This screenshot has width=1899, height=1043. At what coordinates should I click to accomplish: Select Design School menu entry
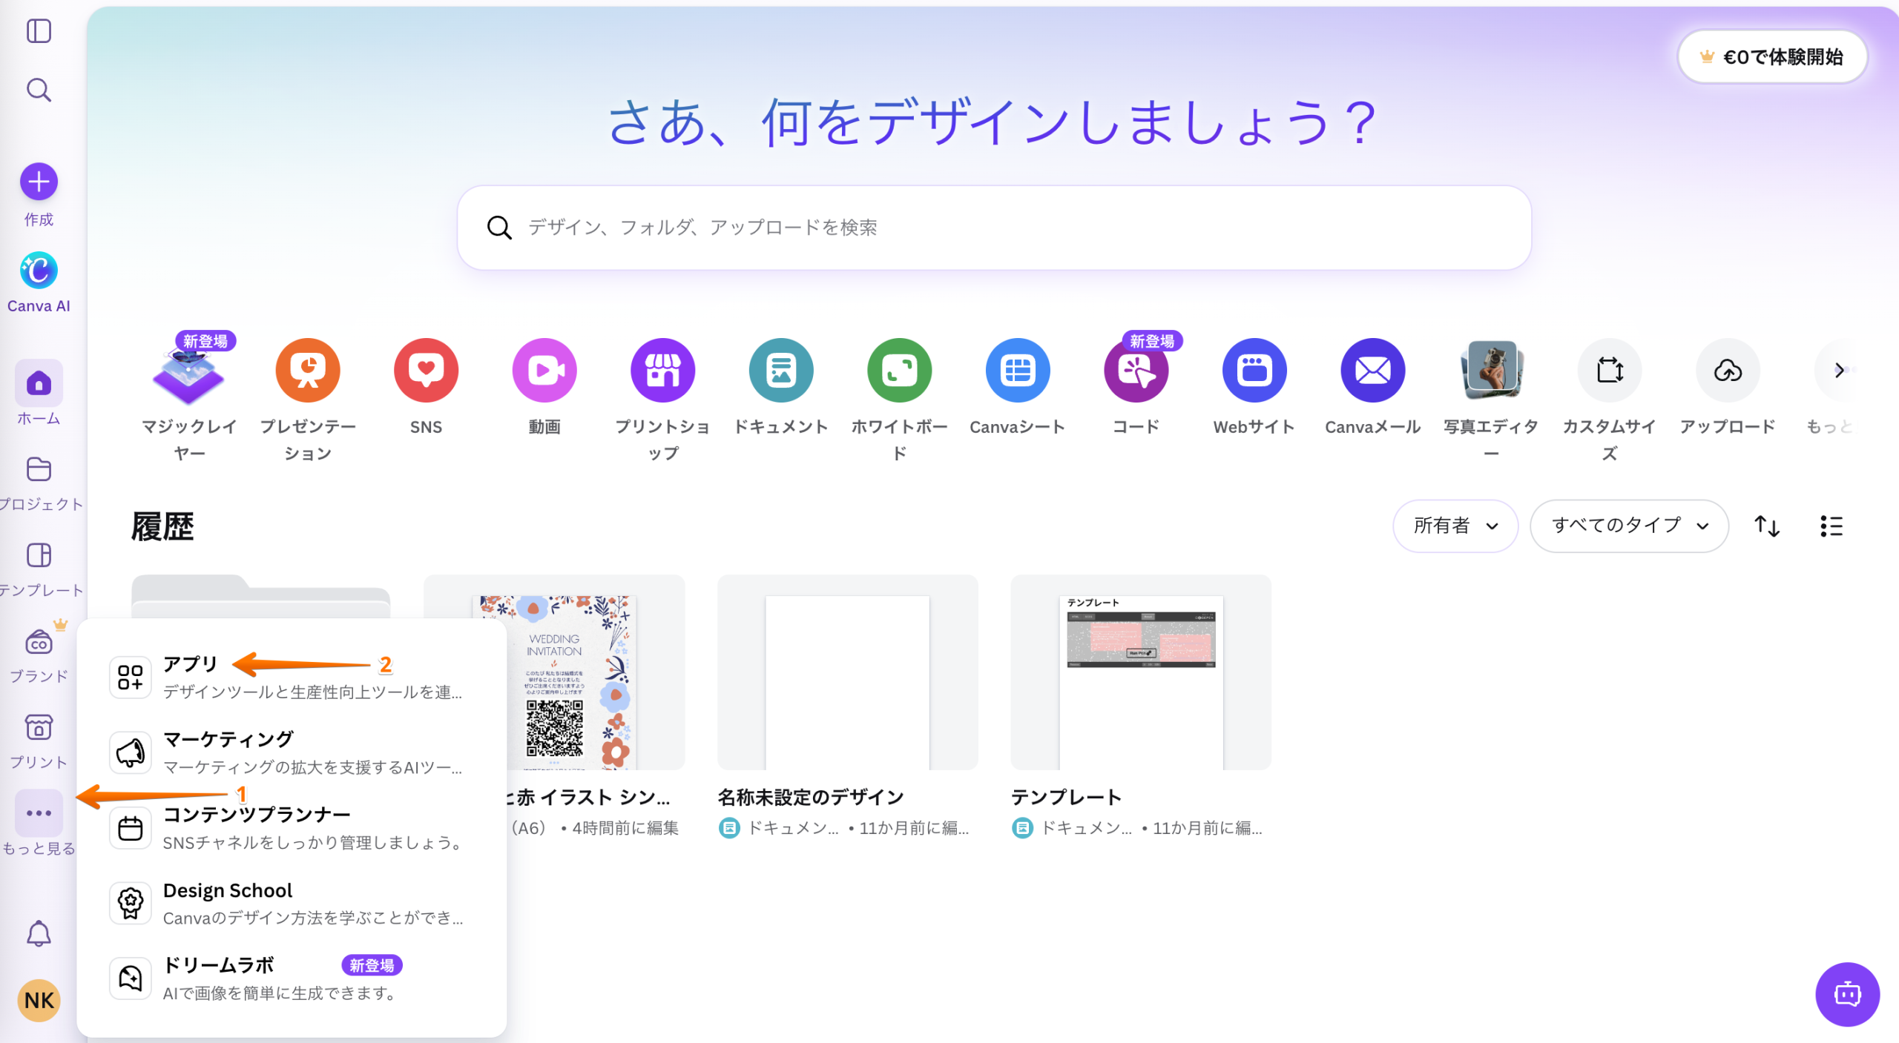(x=292, y=903)
